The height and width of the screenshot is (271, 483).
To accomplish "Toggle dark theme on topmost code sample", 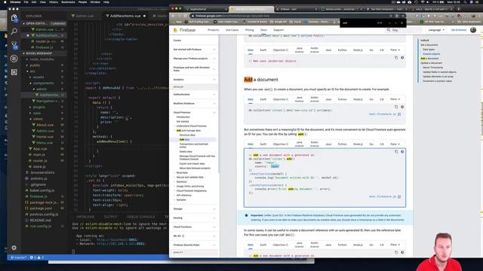I will [402, 57].
